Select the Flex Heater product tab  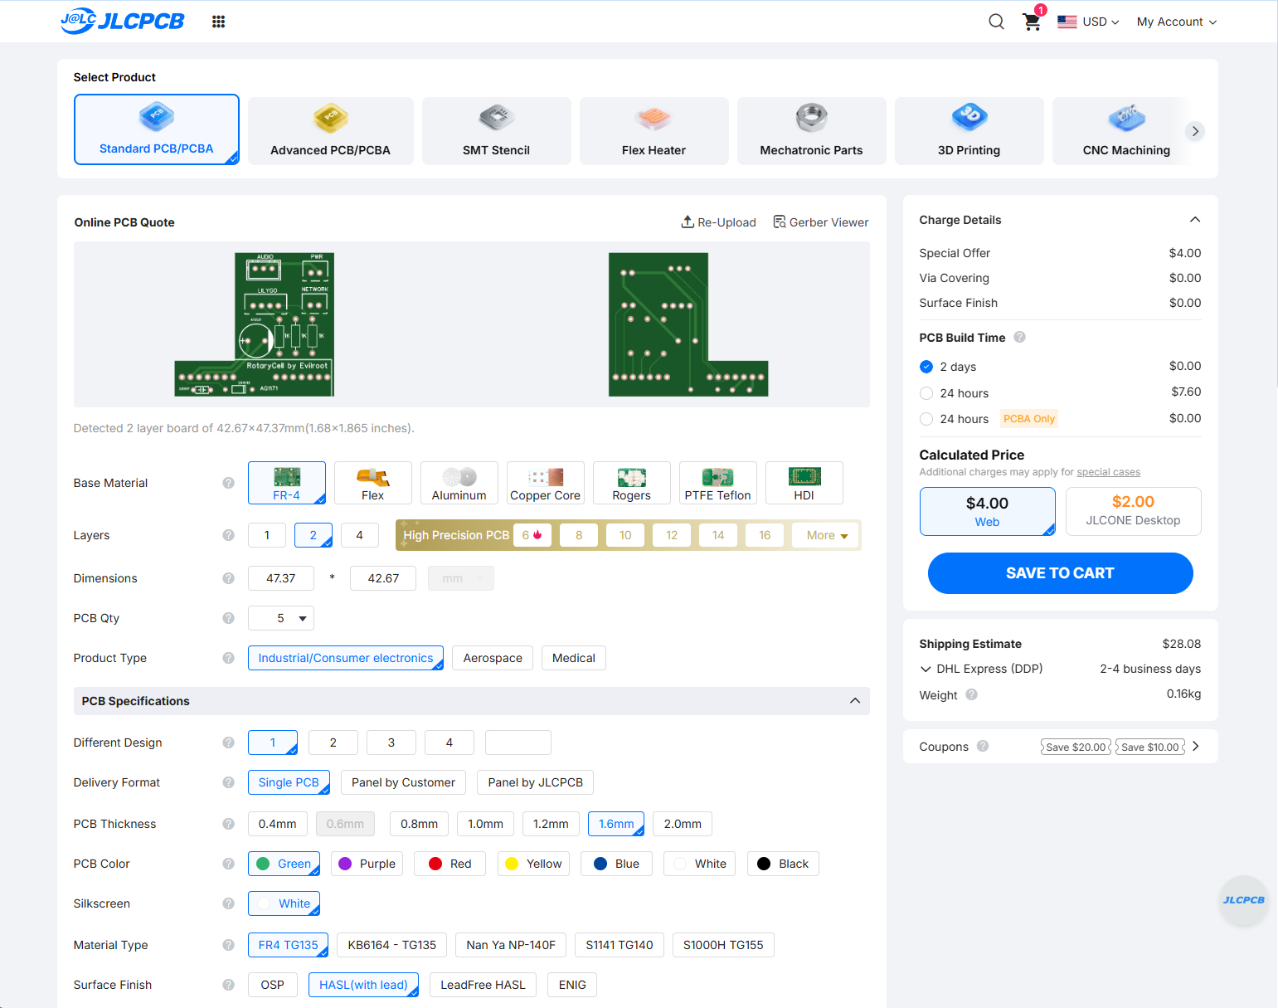tap(654, 131)
